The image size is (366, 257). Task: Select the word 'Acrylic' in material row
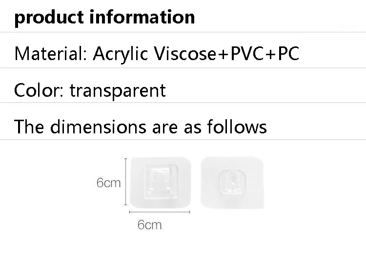(120, 54)
